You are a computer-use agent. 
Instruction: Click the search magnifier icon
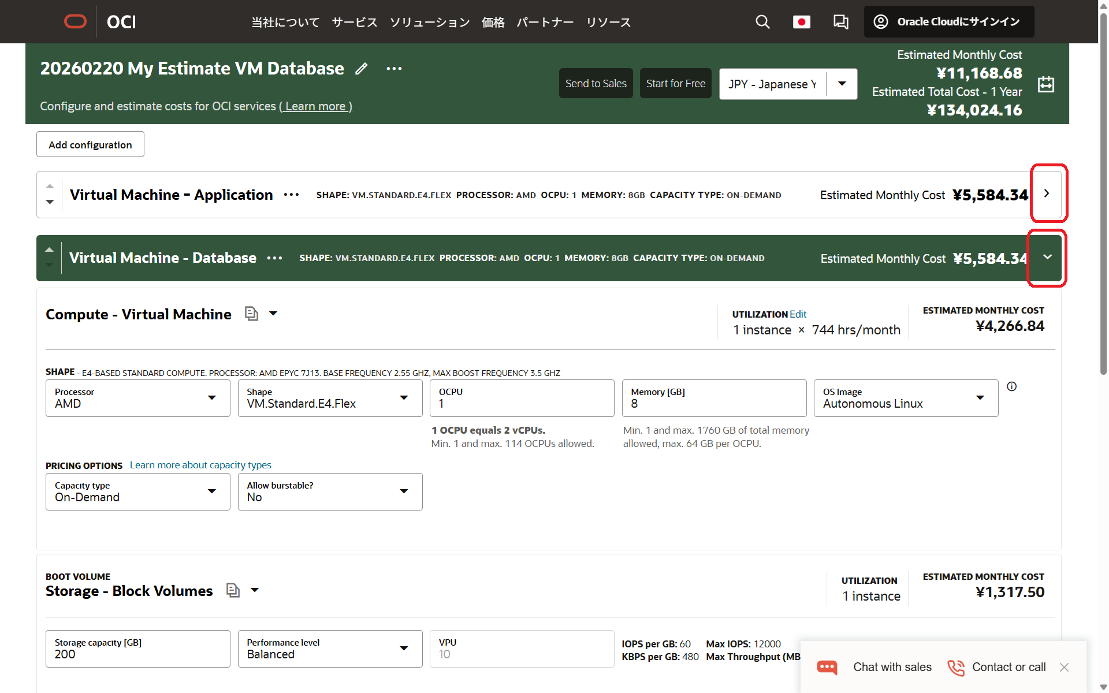click(762, 22)
